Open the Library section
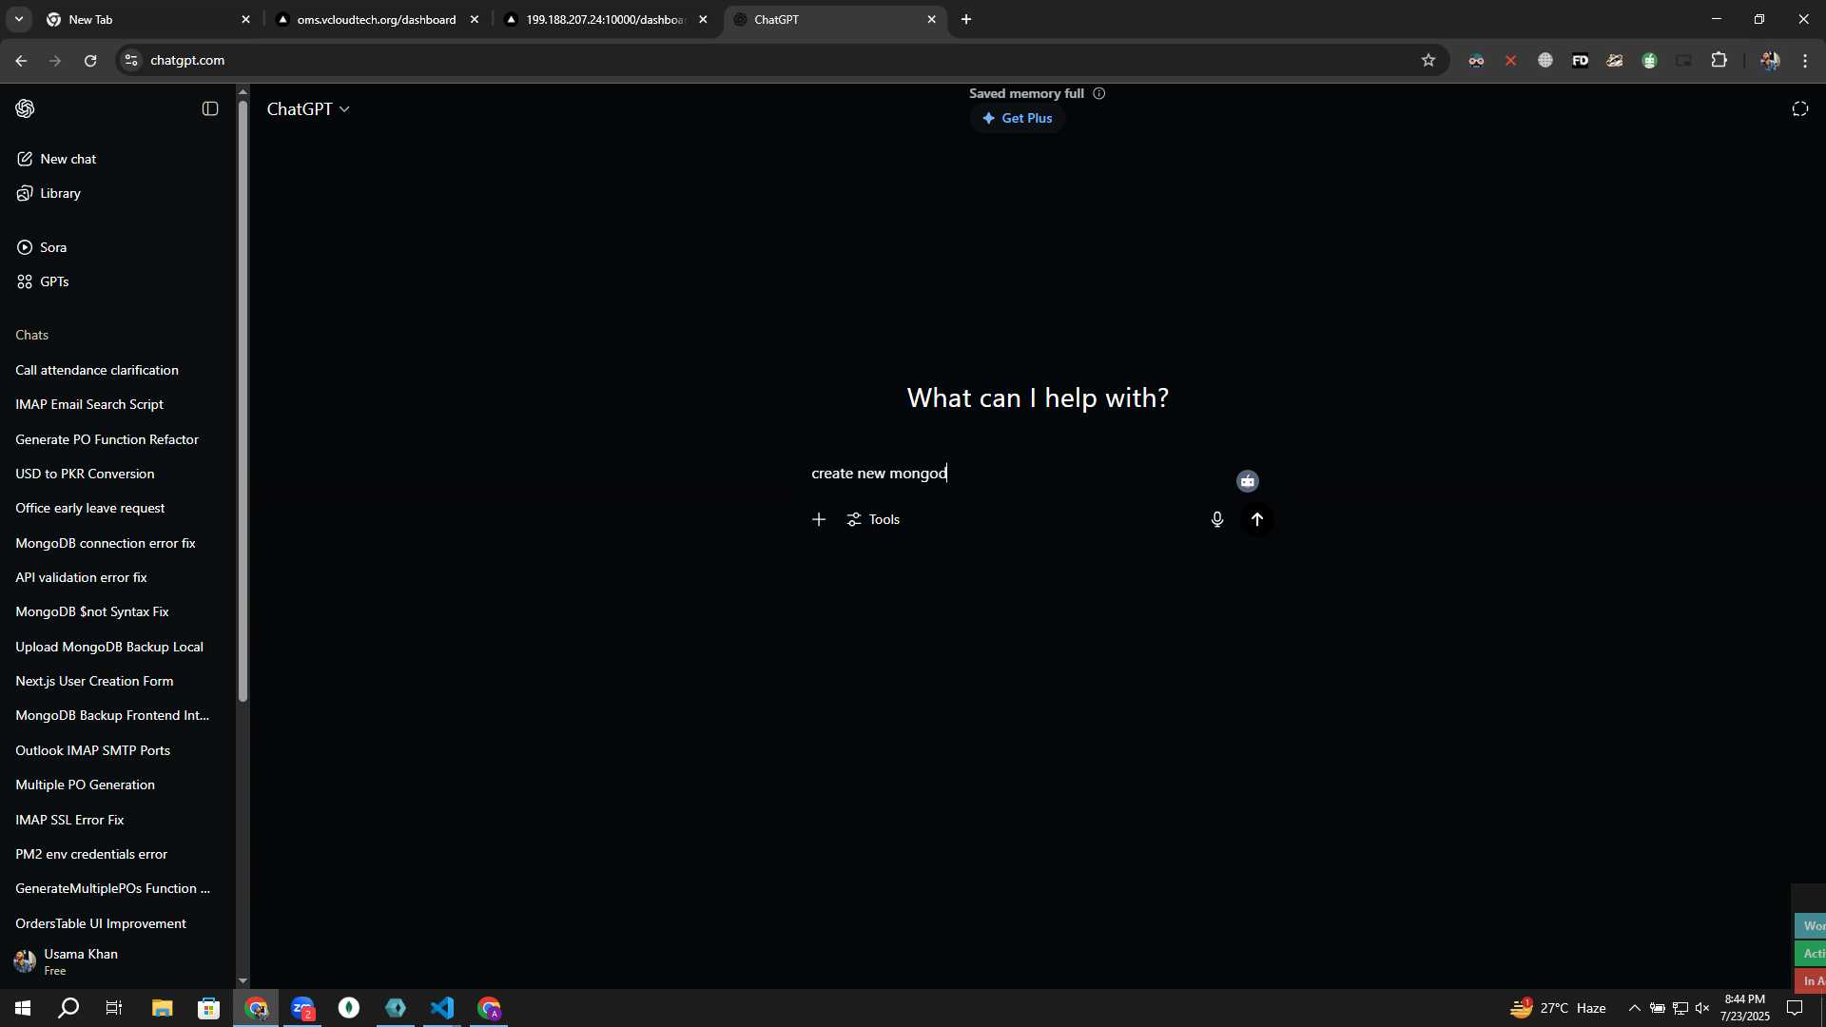1826x1027 pixels. [49, 193]
